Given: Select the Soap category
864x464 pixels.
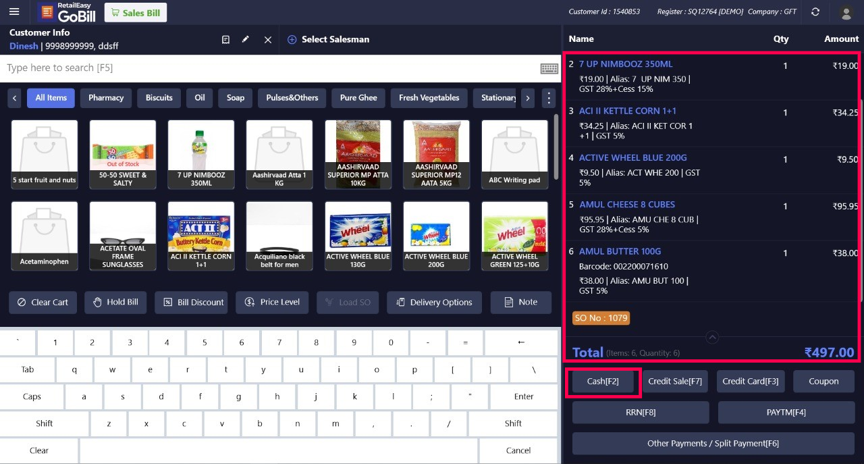Looking at the screenshot, I should click(236, 98).
